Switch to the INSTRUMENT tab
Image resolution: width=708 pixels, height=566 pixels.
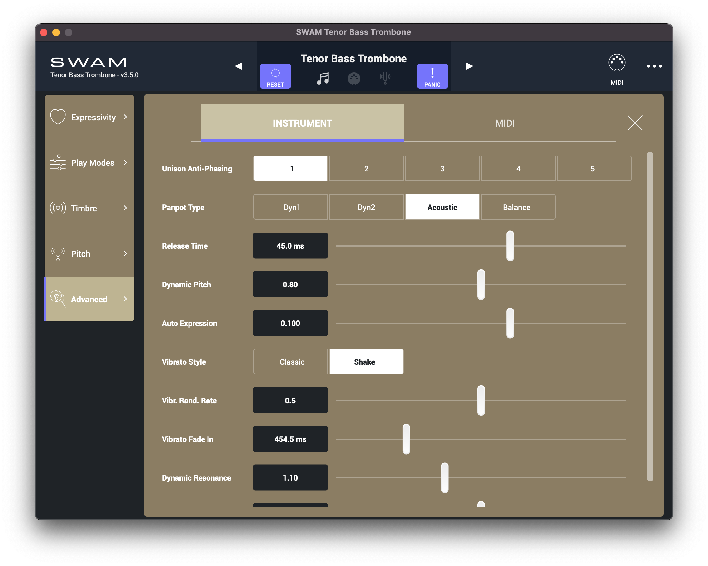[302, 122]
